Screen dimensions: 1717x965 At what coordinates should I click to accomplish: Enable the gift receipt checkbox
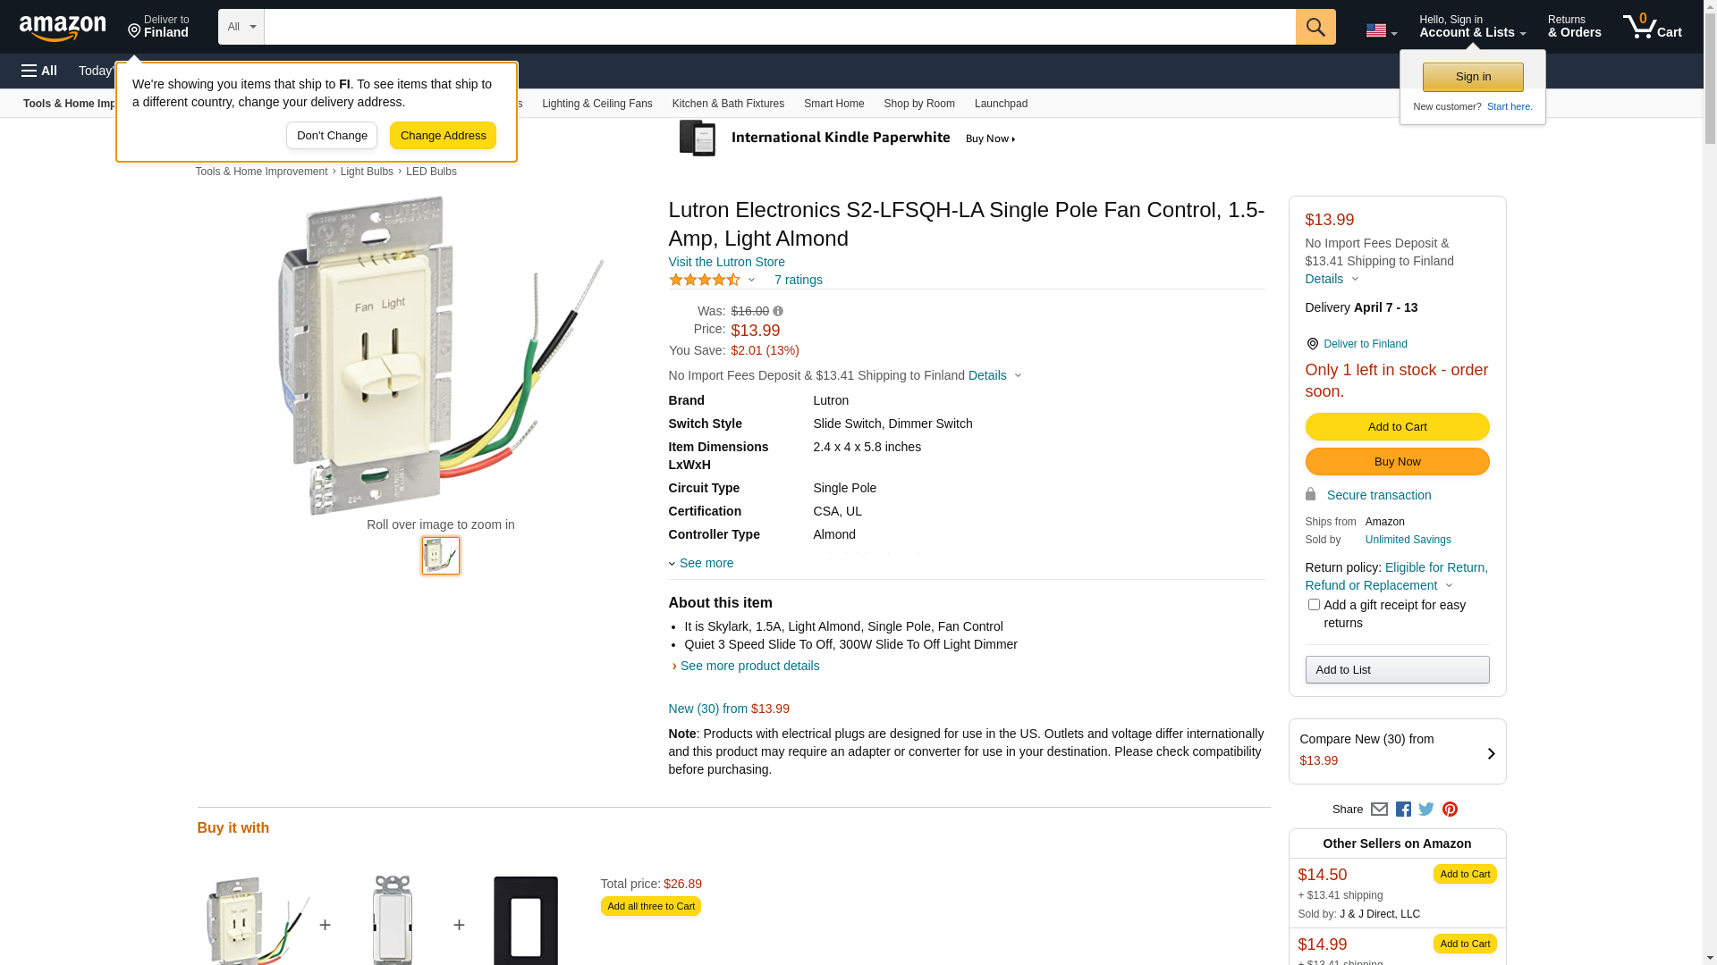(x=1314, y=605)
